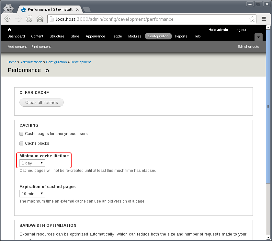Go to Development breadcrumb link
272x241 pixels.
tap(81, 62)
